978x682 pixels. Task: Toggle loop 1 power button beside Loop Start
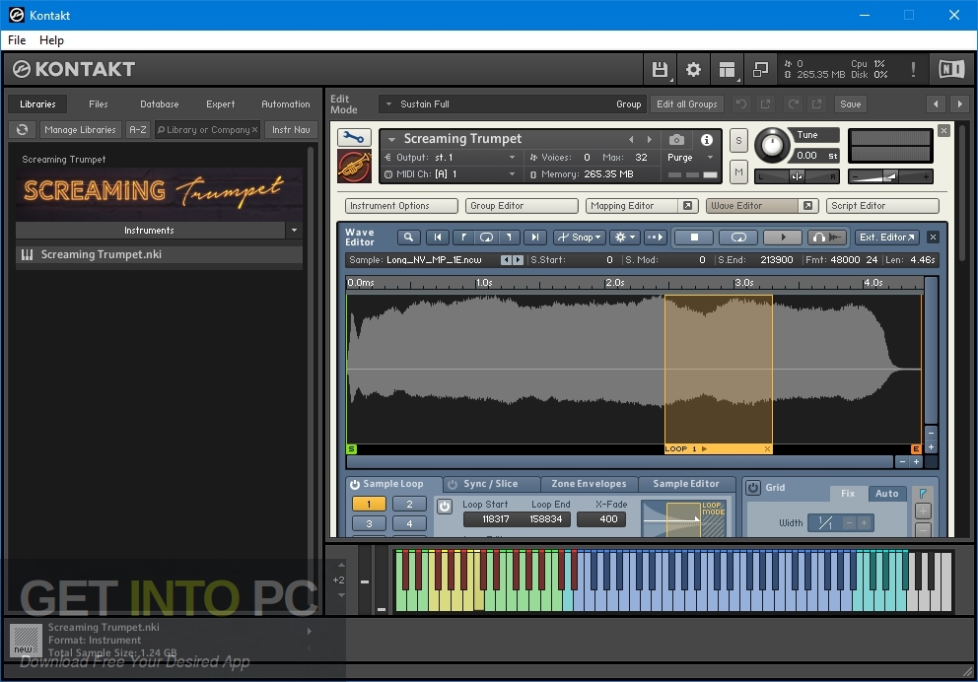coord(444,507)
